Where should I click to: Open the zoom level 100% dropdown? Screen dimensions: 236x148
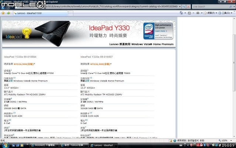tap(231, 141)
